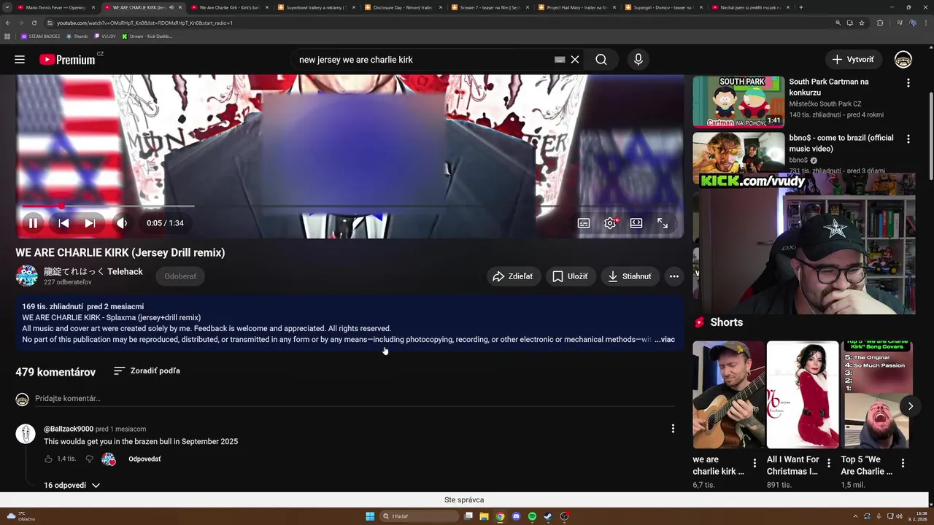Screen dimensions: 934x525
Task: Open STEAM BADGES bookmark
Action: pyautogui.click(x=41, y=36)
